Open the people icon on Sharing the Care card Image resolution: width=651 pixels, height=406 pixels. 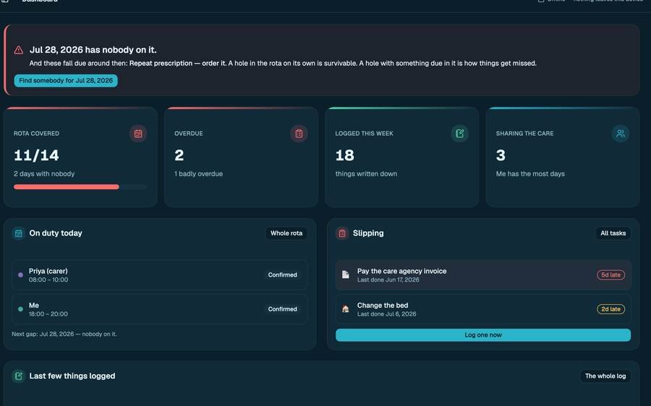point(621,134)
